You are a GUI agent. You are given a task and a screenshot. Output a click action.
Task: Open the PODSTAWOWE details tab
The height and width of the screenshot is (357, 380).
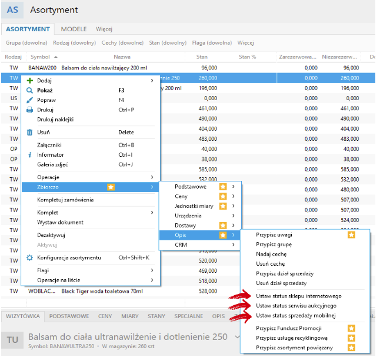69,316
